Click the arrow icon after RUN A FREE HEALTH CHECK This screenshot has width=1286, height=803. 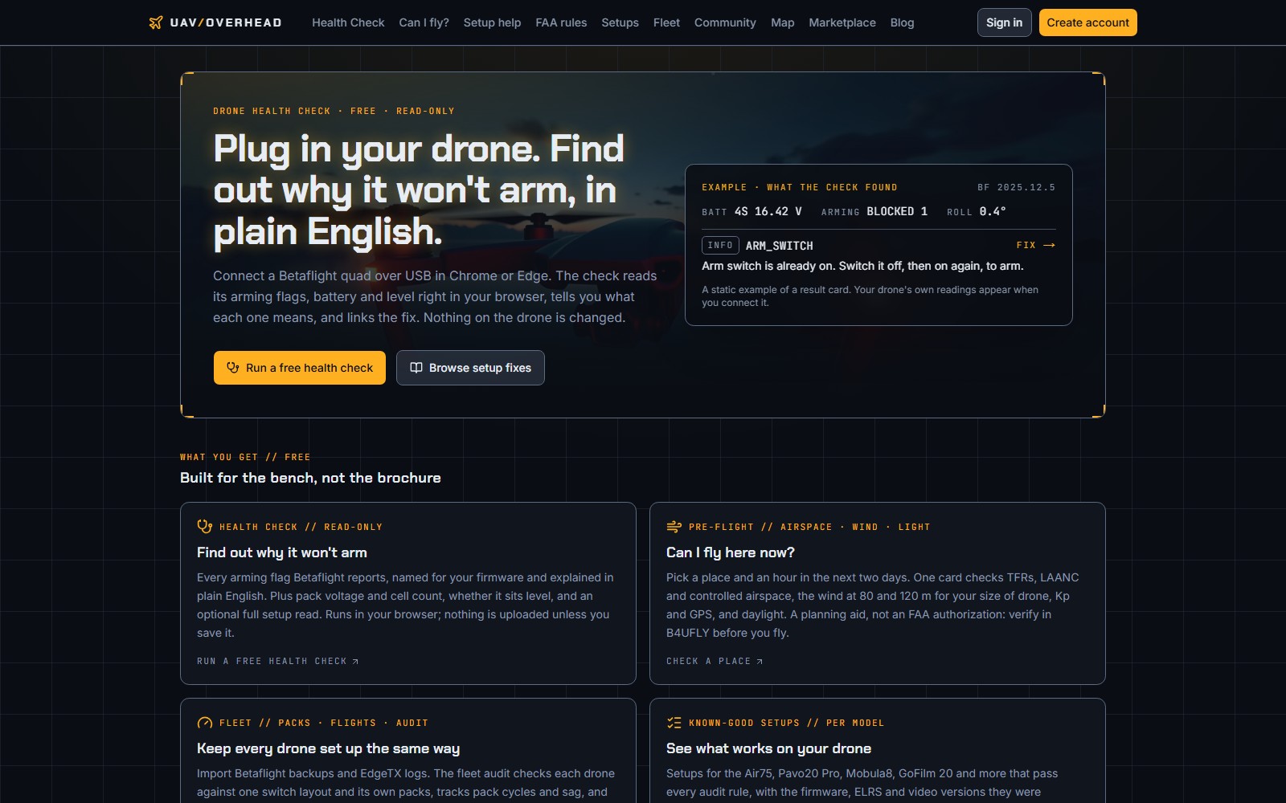tap(355, 662)
